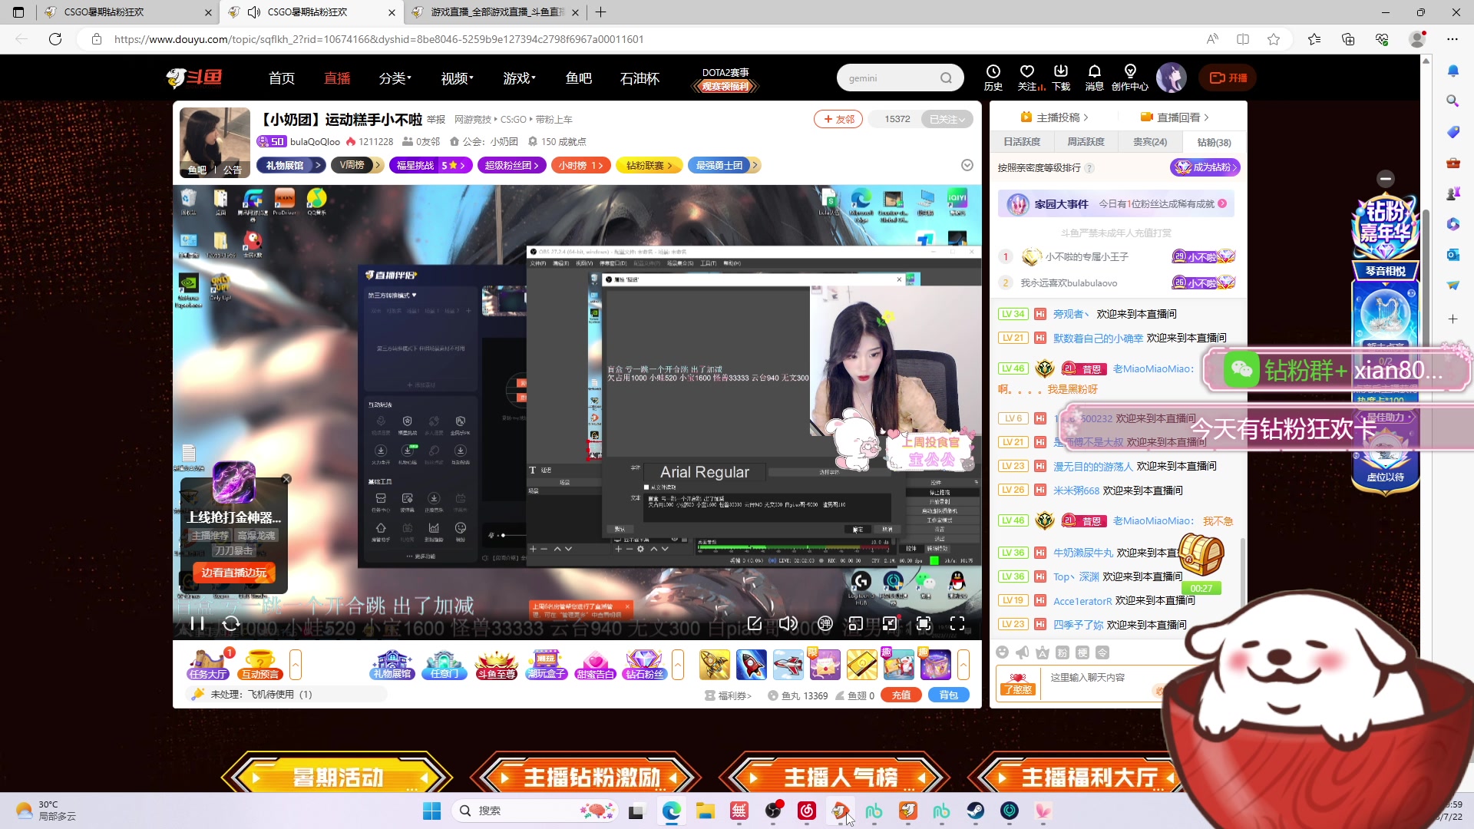
Task: Send the airplane gift
Action: (x=788, y=664)
